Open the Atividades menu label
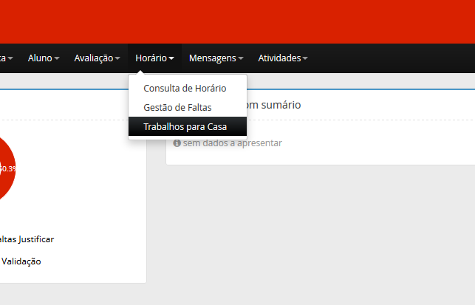The image size is (475, 305). pyautogui.click(x=279, y=58)
